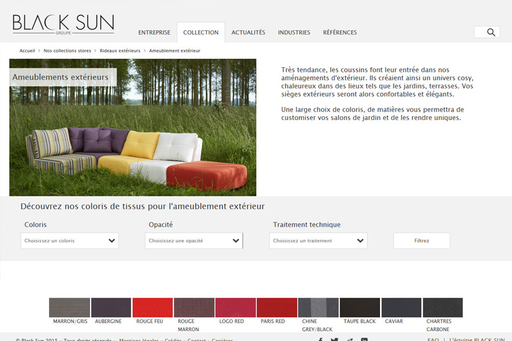Click the 'Très tendance, les coussins' paragraph
The image size is (512, 341).
[377, 82]
